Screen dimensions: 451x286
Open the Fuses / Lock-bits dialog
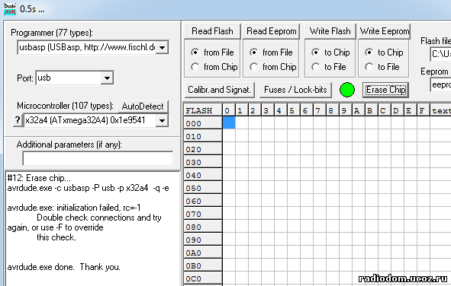tap(295, 90)
